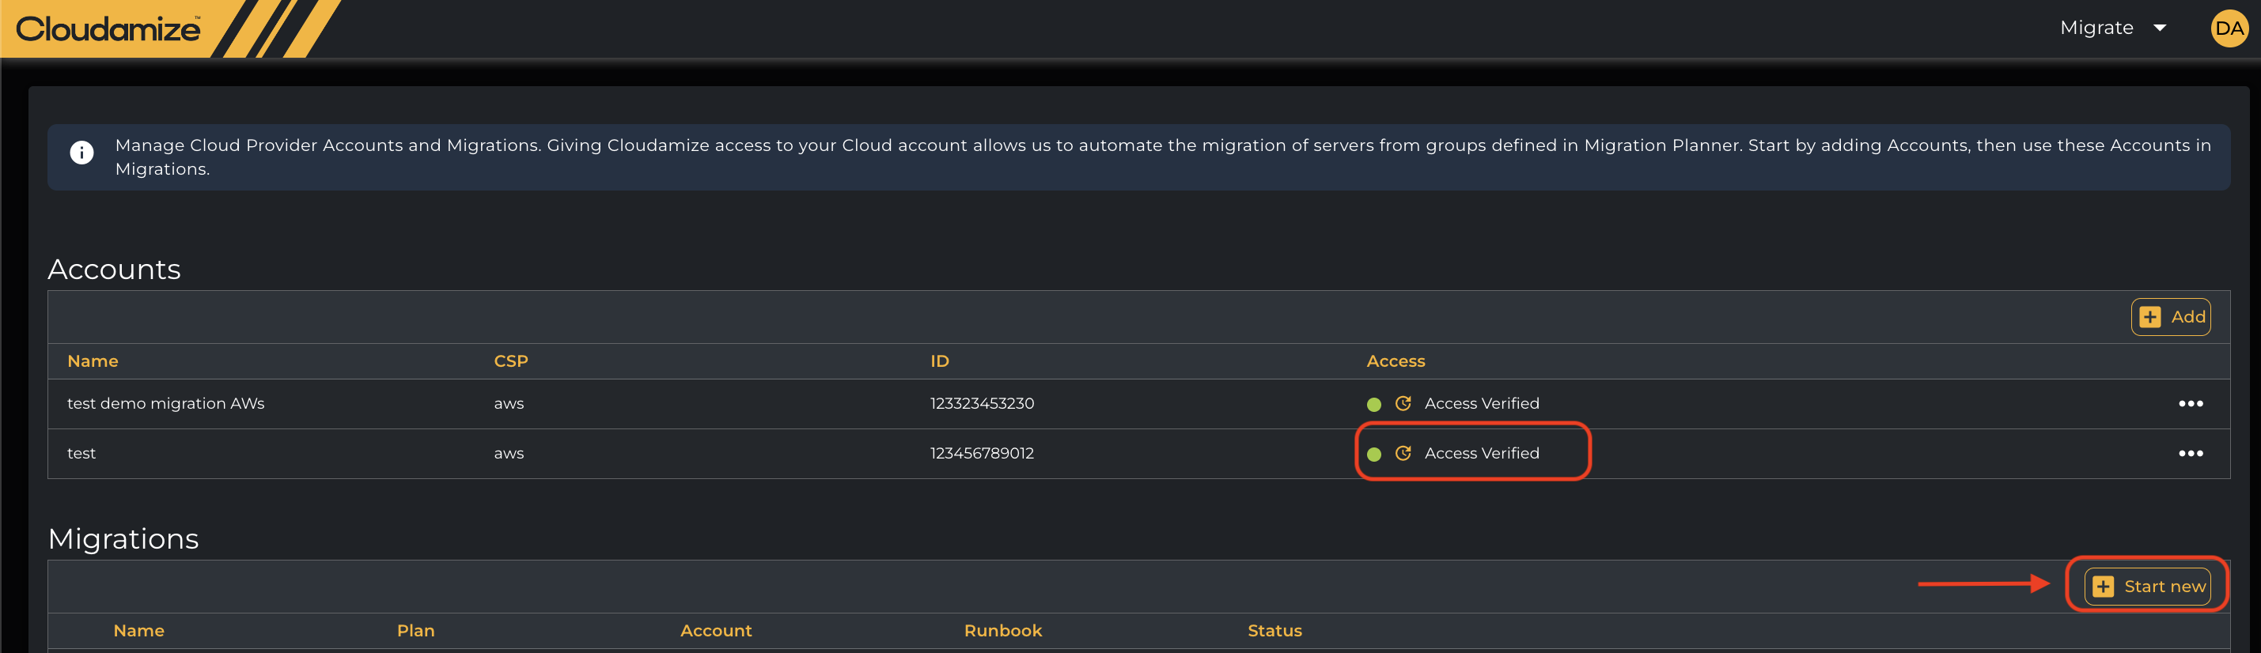
Task: Refresh access for test demo migration AWs
Action: pos(1403,403)
